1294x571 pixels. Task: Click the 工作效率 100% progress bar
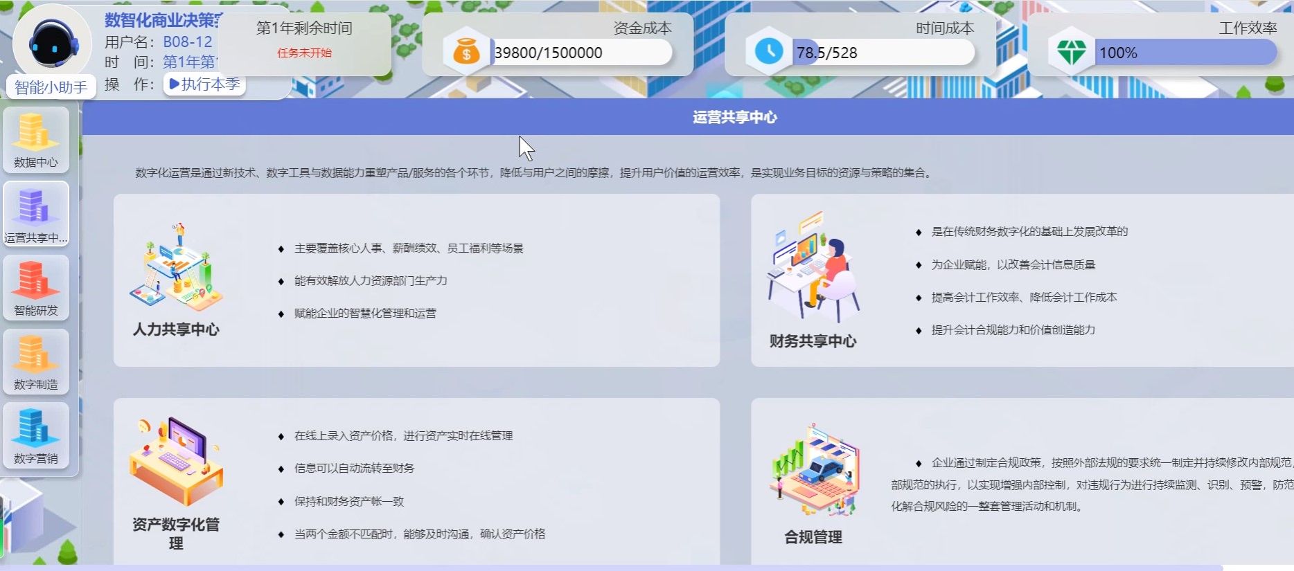click(x=1185, y=53)
